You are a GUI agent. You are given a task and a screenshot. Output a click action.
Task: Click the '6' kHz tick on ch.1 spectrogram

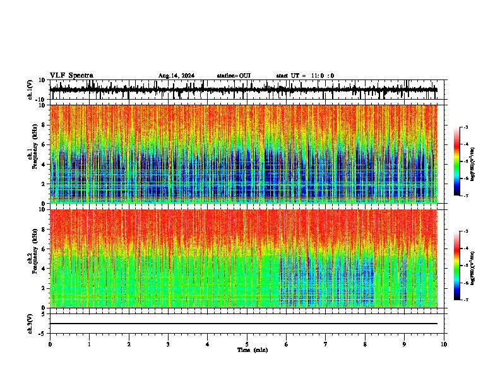click(x=44, y=144)
